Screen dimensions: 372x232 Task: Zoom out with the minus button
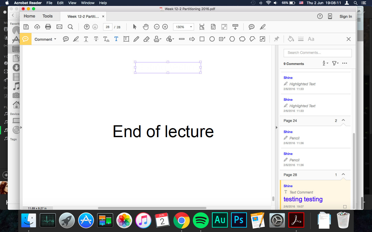tap(157, 27)
